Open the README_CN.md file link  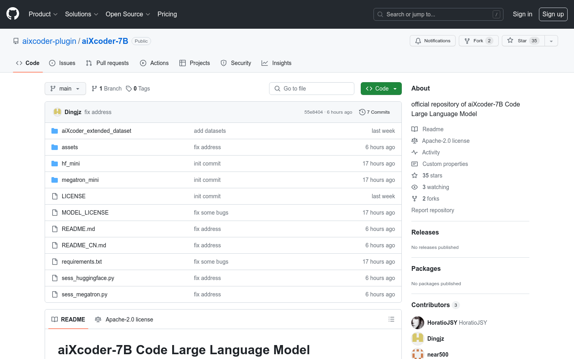coord(84,245)
